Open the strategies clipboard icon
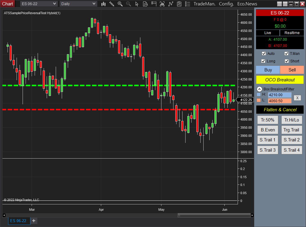 click(179, 4)
